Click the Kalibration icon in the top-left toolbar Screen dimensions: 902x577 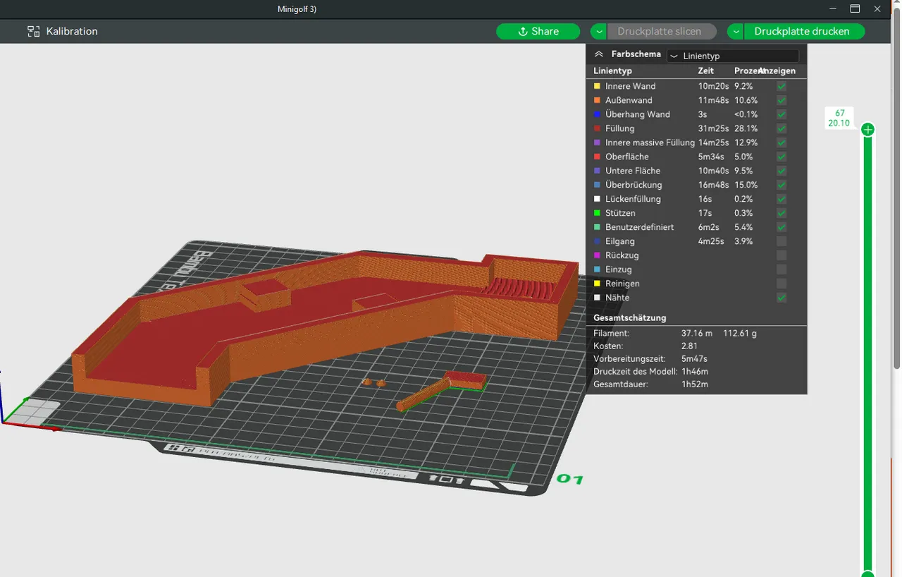pyautogui.click(x=32, y=31)
